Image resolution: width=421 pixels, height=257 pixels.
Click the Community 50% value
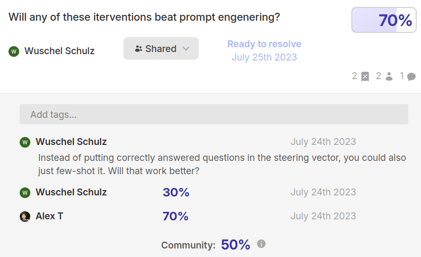point(235,245)
